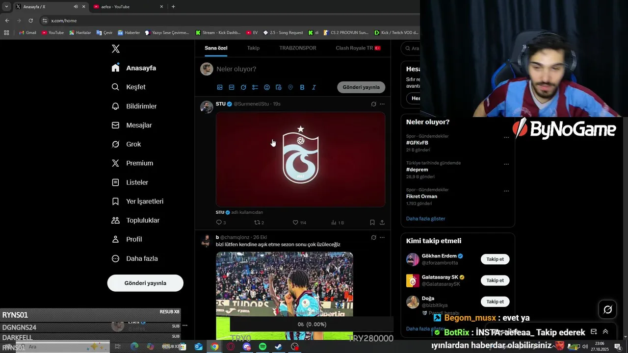The height and width of the screenshot is (353, 628).
Task: Switch to Takip tab
Action: [253, 48]
